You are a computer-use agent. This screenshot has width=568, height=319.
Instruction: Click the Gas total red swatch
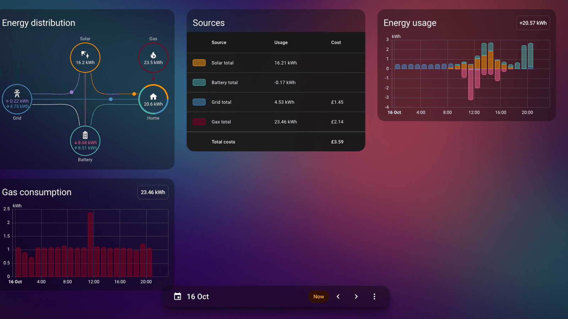199,122
